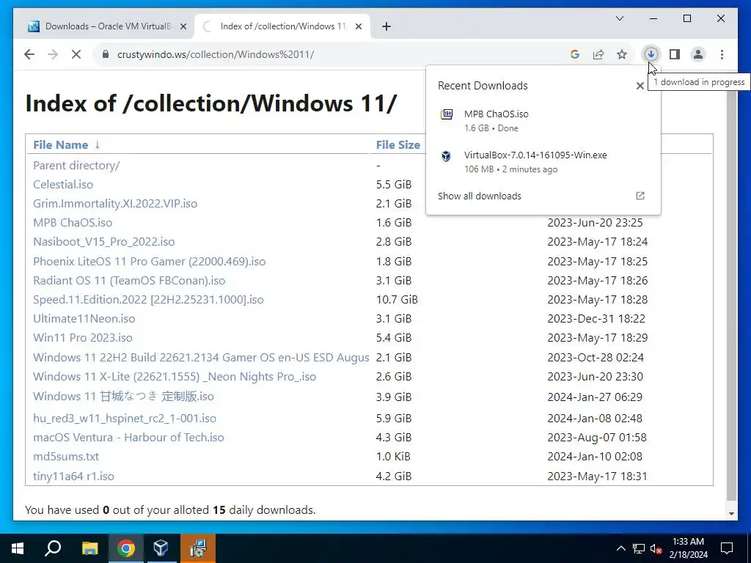The height and width of the screenshot is (563, 751).
Task: Open the side panel
Action: tap(675, 54)
